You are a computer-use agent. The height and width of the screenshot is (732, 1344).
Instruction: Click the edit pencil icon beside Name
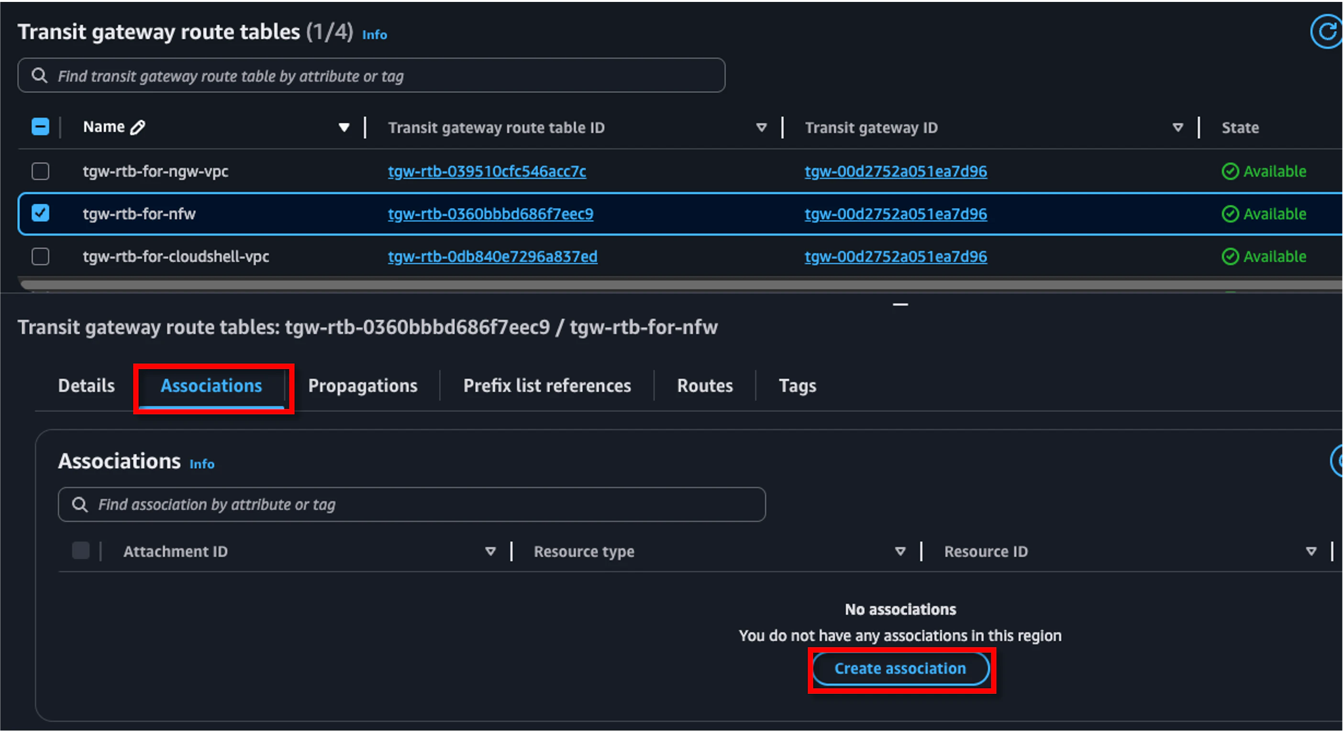click(x=138, y=127)
